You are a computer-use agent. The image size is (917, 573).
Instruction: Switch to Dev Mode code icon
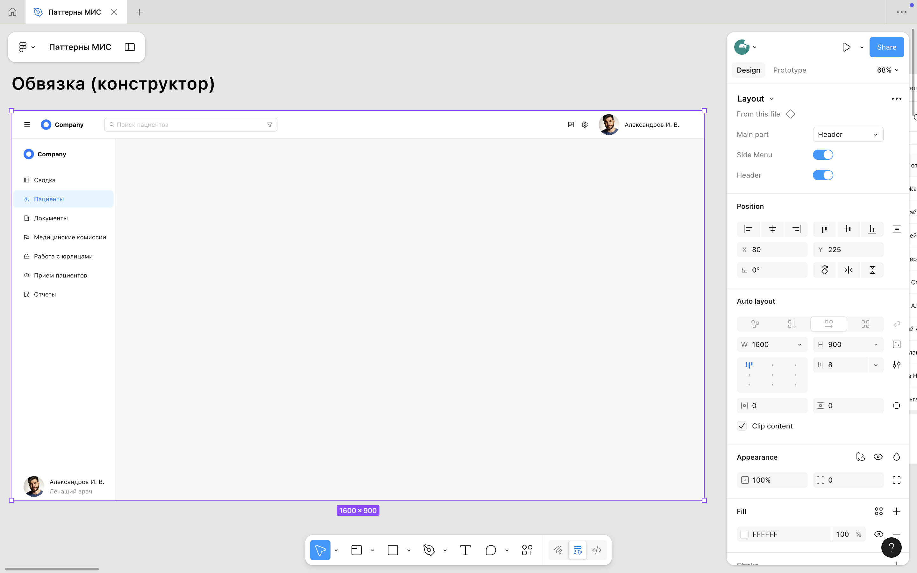click(x=596, y=550)
